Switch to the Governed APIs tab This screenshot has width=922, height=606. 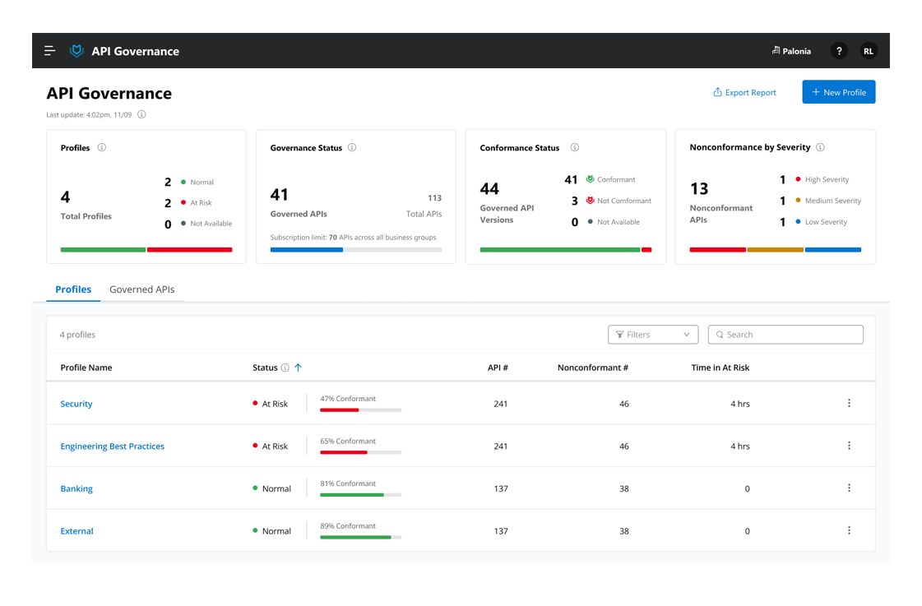tap(141, 289)
